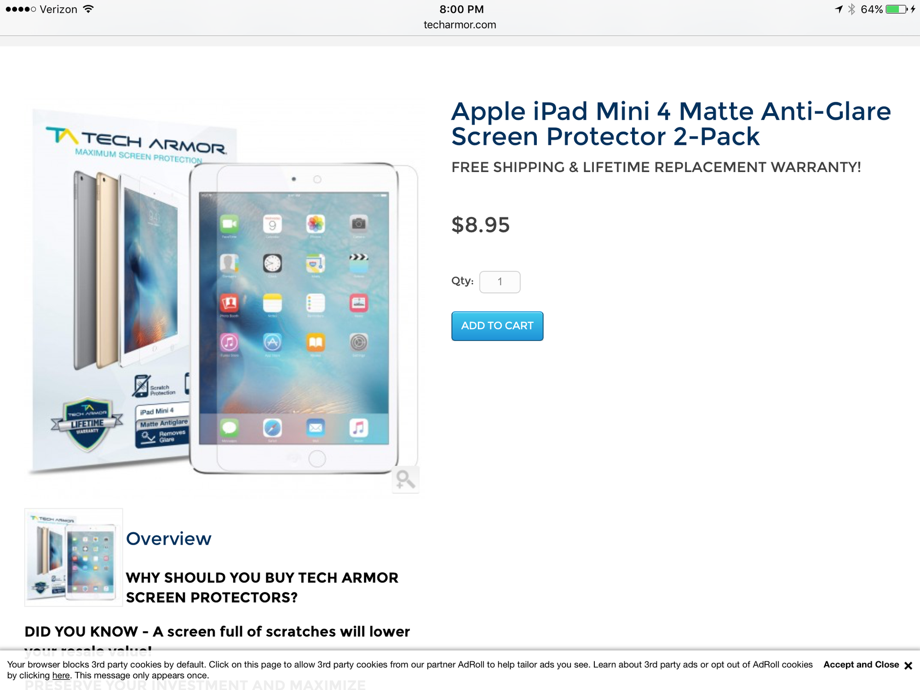Click Accept and Close on cookie banner
This screenshot has width=920, height=690.
[x=861, y=665]
